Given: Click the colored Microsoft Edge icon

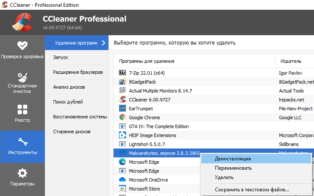Looking at the screenshot, I should pos(122,162).
